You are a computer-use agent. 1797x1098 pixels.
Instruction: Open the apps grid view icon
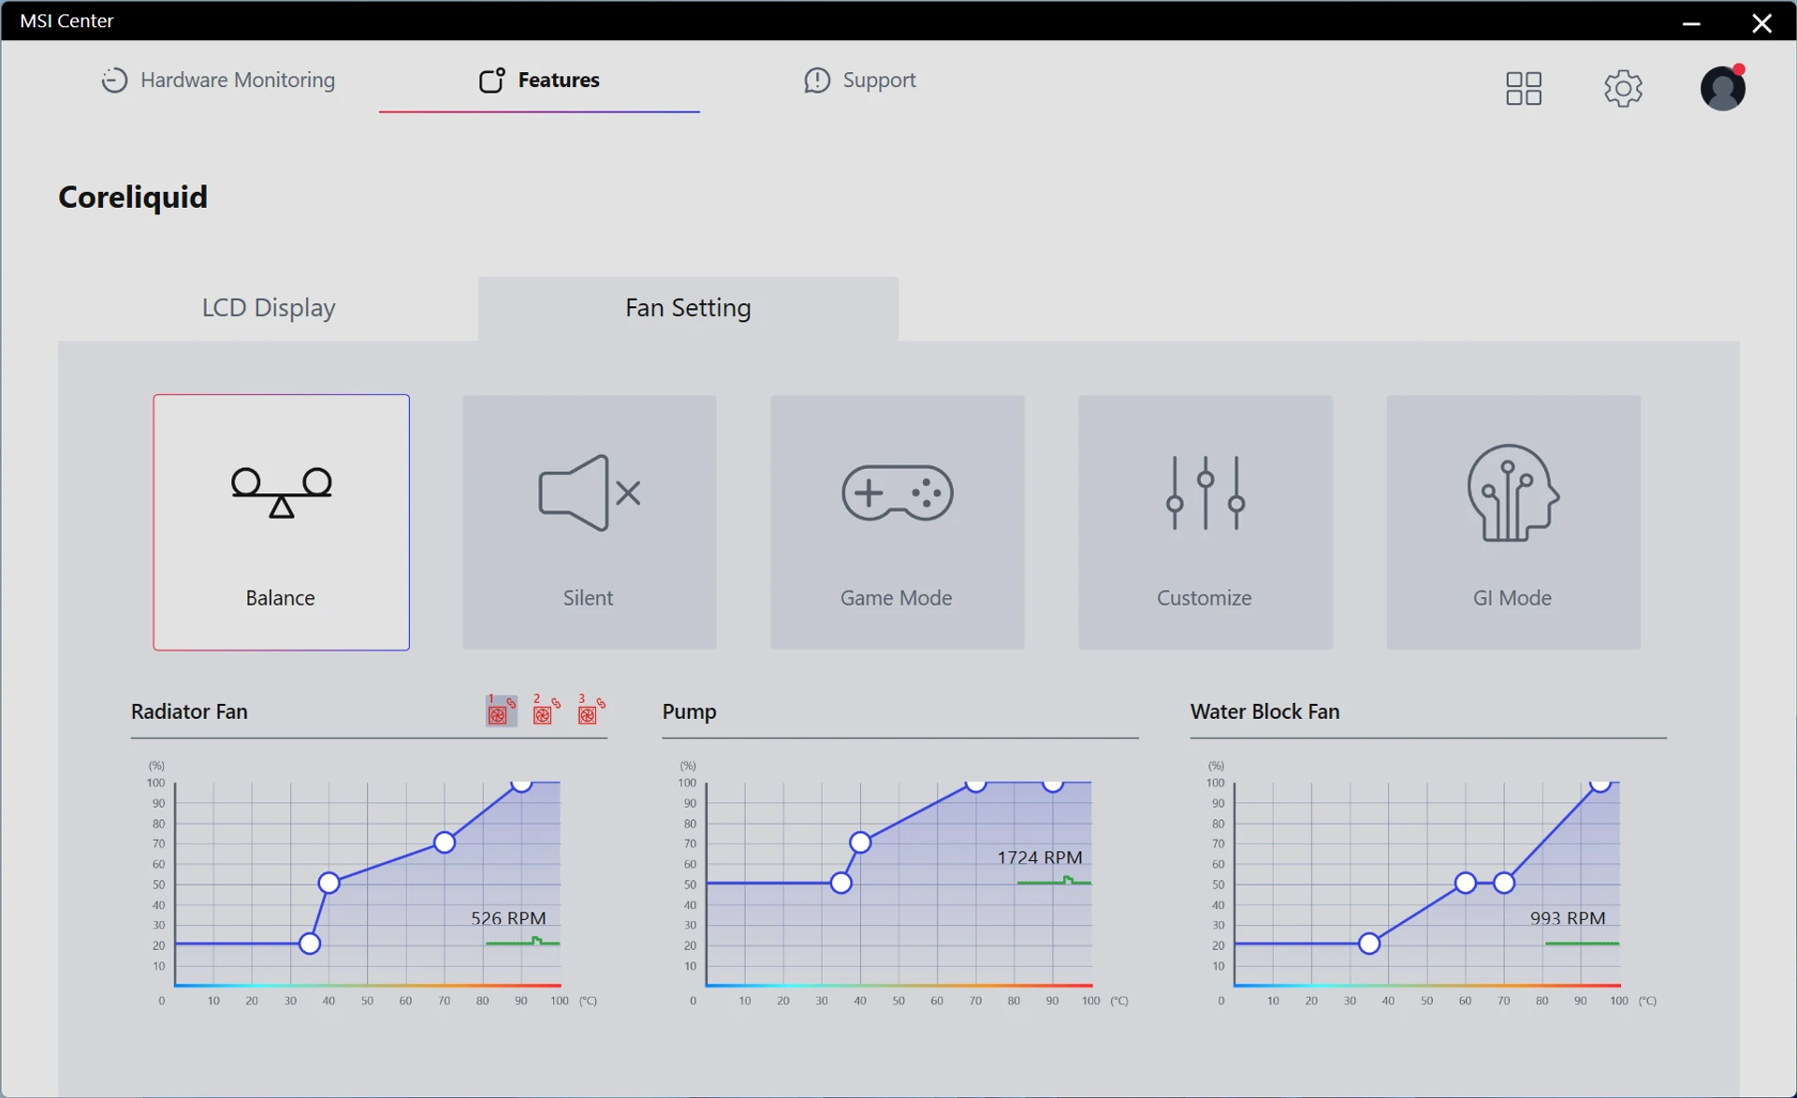tap(1523, 88)
